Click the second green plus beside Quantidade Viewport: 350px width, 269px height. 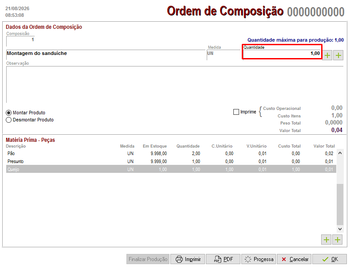click(x=338, y=55)
